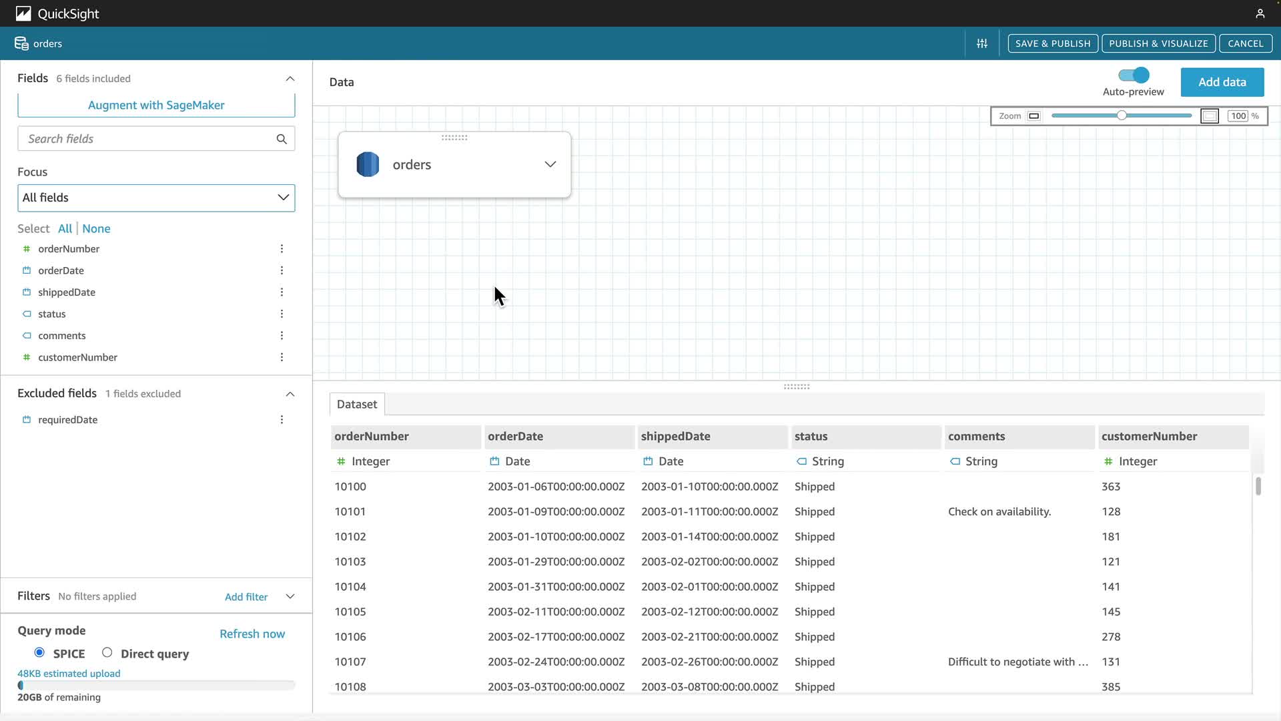Image resolution: width=1281 pixels, height=721 pixels.
Task: Click the Search fields input box
Action: click(x=147, y=139)
